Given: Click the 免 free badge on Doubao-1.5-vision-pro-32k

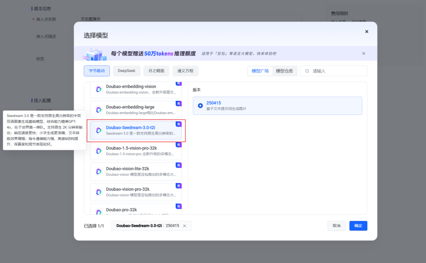Looking at the screenshot, I should click(x=179, y=144).
